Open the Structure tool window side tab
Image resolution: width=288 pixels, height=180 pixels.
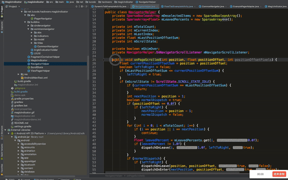coord(2,132)
